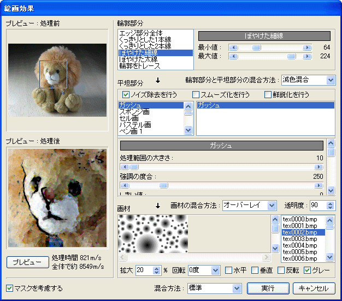The width and height of the screenshot is (342, 301).
Task: Click down arrow of texture file list scrollbar
Action: coord(329,257)
